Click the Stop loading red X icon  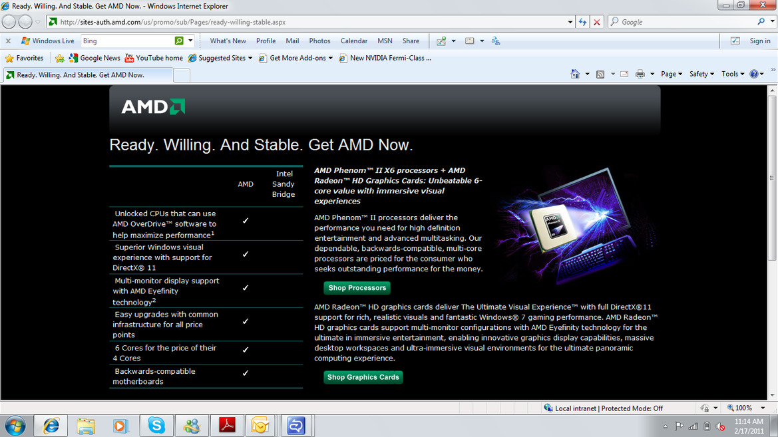(x=597, y=22)
